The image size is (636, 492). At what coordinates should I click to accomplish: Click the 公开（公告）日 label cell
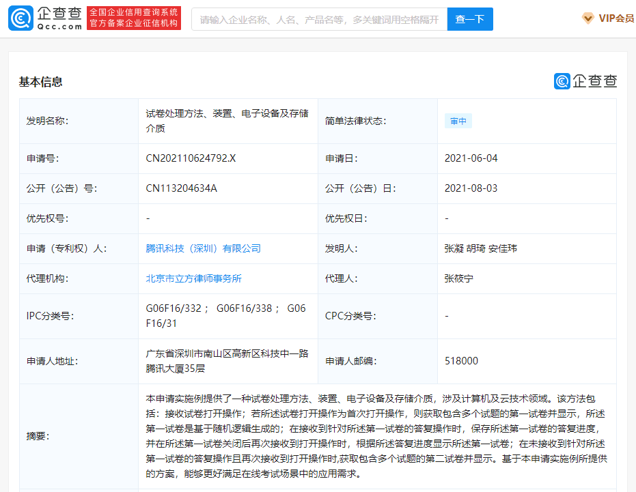(378, 188)
